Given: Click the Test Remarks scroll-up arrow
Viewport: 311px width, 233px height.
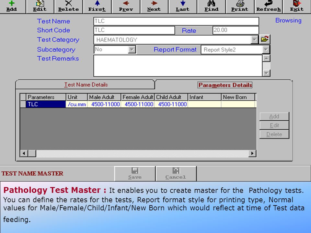Looking at the screenshot, I should (266, 59).
